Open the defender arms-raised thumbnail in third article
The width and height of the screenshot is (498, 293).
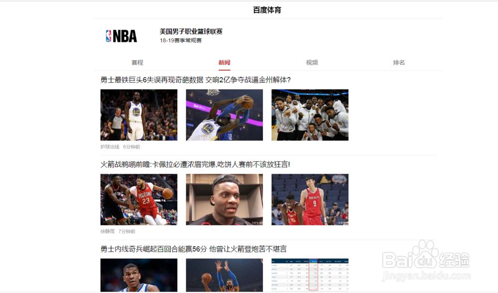point(224,275)
